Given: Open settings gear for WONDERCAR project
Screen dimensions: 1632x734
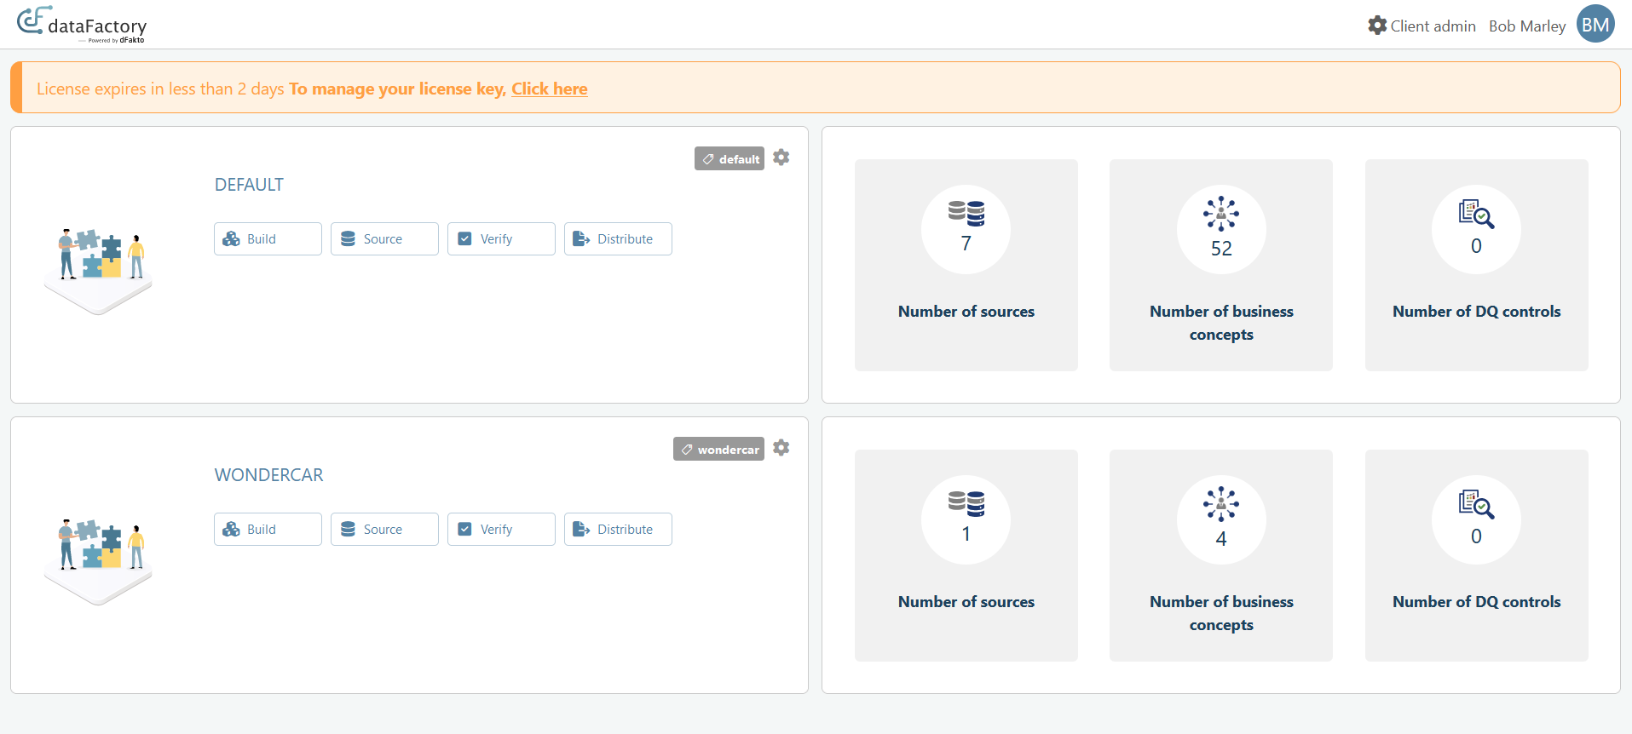Looking at the screenshot, I should click(781, 448).
